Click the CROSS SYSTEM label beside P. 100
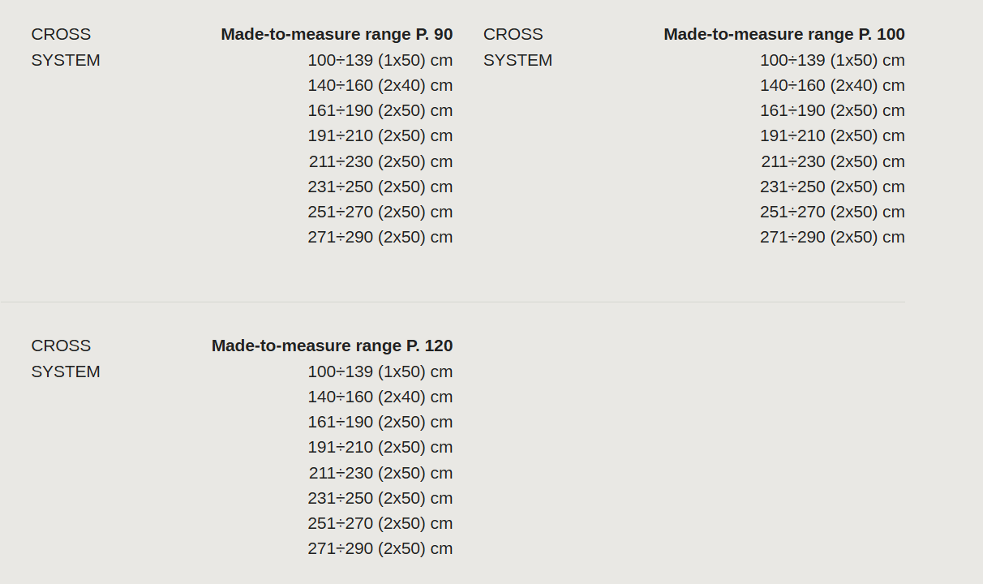The width and height of the screenshot is (983, 584). [x=518, y=47]
